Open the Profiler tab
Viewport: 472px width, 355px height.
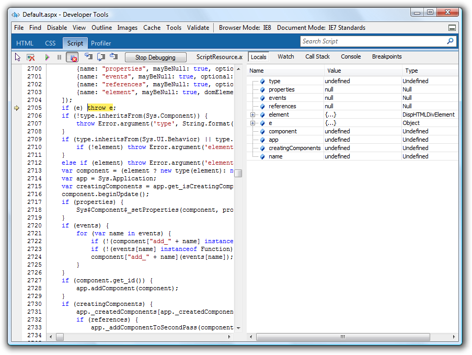click(x=101, y=43)
